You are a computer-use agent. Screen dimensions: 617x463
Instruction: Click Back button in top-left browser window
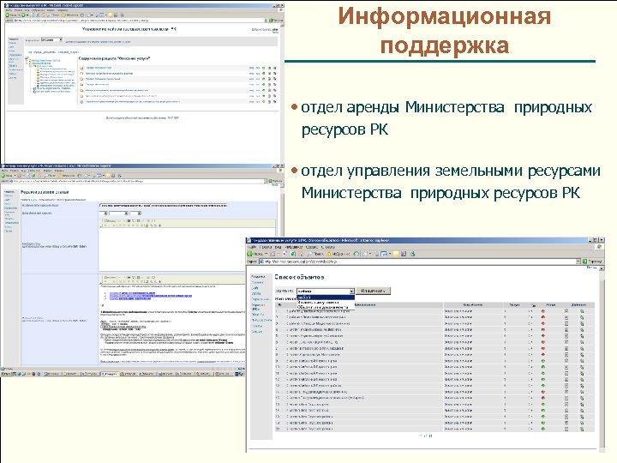(10, 15)
